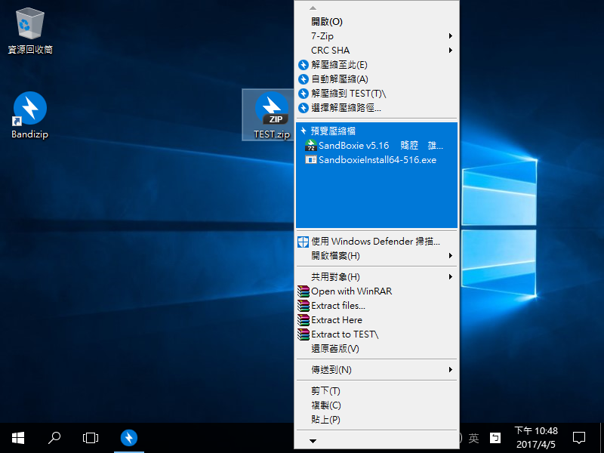Image resolution: width=604 pixels, height=453 pixels.
Task: Click WinRAR icon beside Extract Here
Action: click(x=304, y=319)
